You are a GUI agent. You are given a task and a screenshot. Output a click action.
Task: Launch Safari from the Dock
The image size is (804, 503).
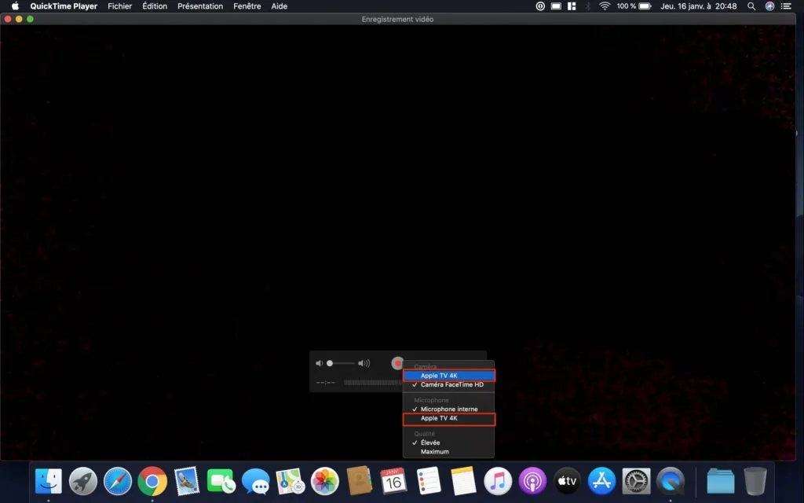(118, 482)
